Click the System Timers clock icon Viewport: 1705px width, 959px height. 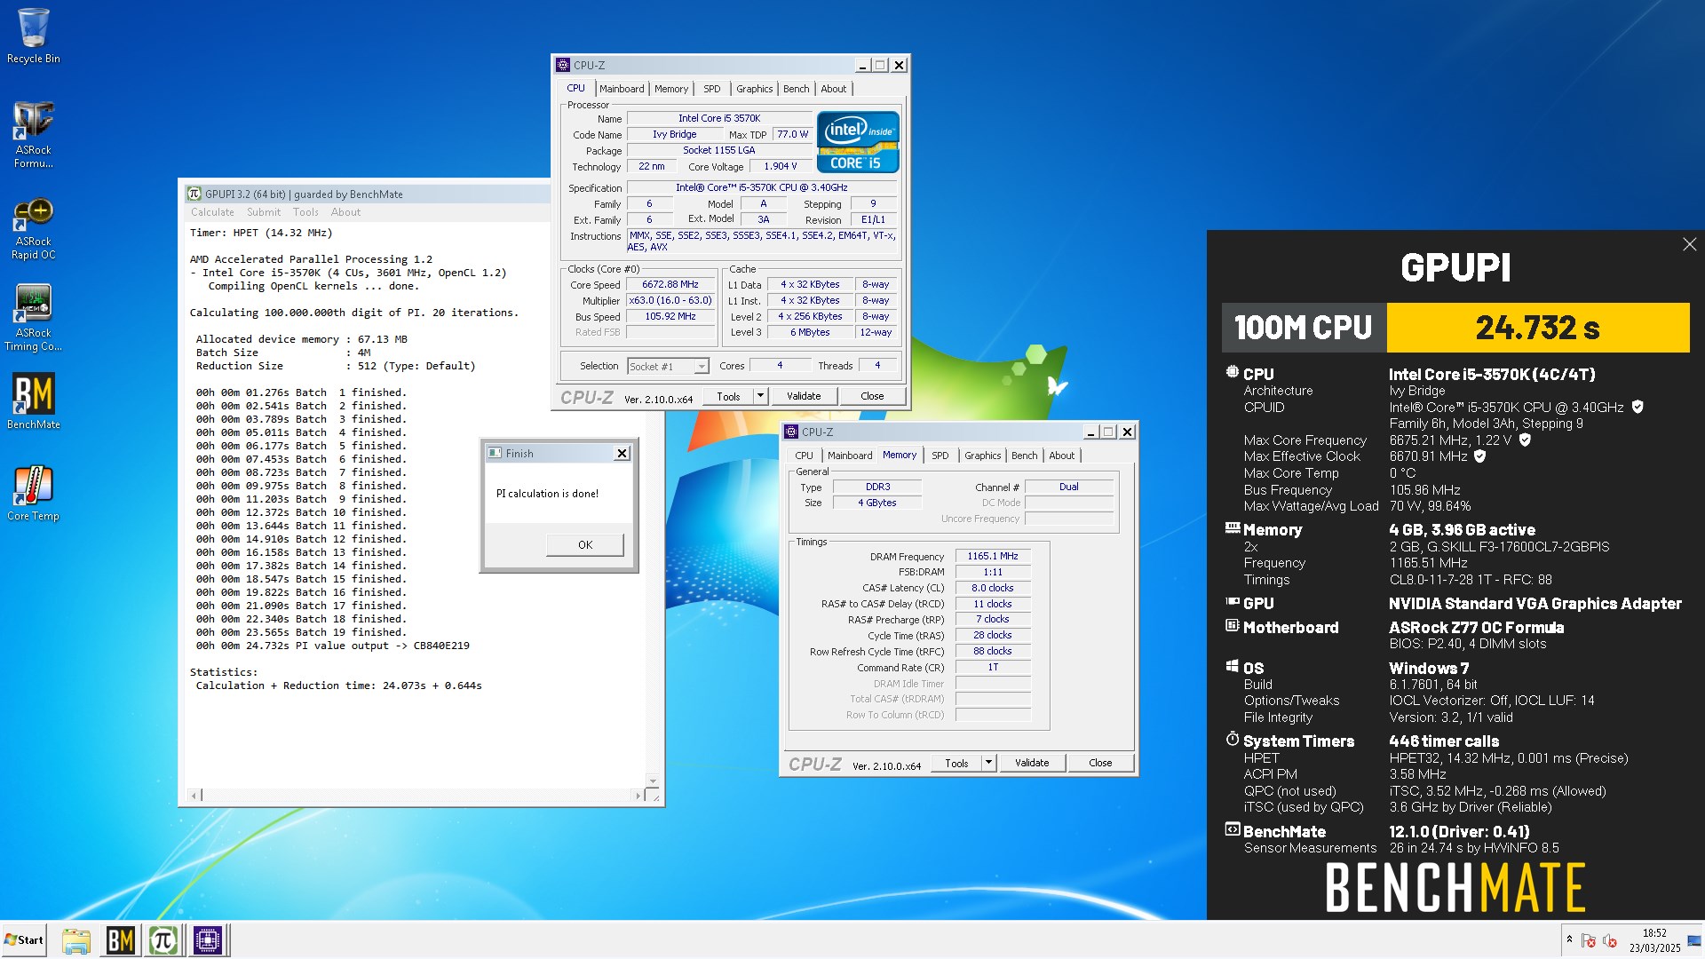pyautogui.click(x=1233, y=739)
